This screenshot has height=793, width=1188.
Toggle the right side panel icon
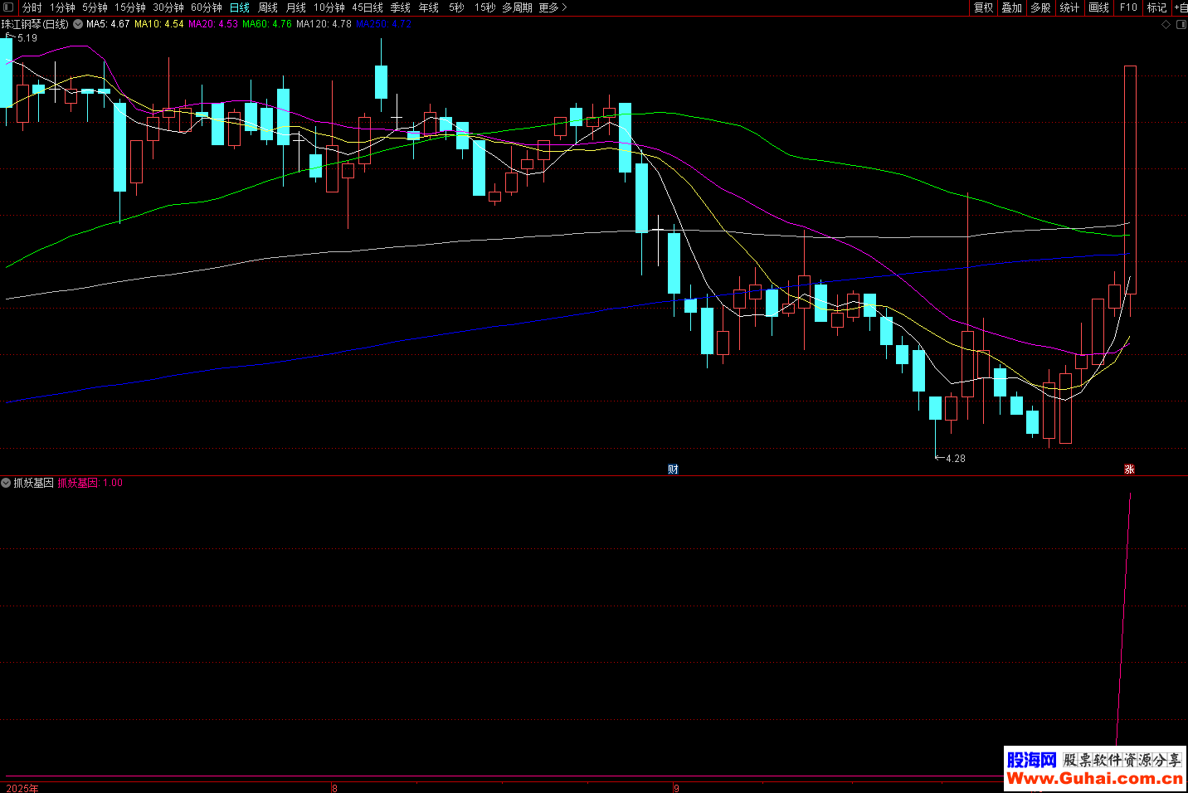point(1181,25)
